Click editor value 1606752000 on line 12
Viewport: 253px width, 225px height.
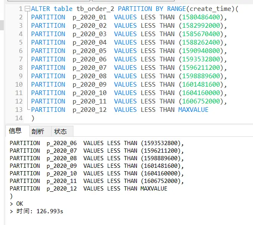201,101
